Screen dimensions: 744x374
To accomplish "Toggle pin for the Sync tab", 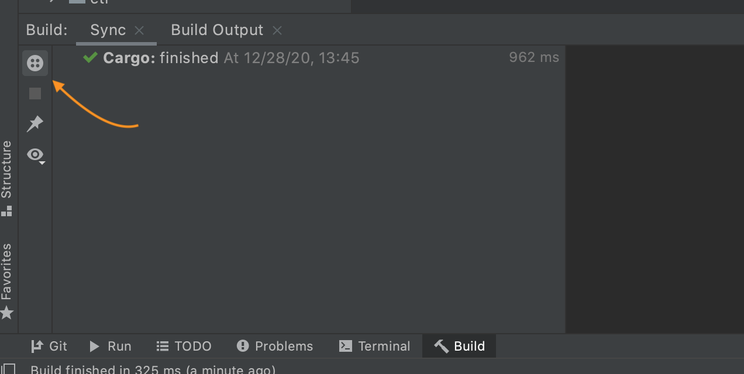I will click(x=35, y=123).
